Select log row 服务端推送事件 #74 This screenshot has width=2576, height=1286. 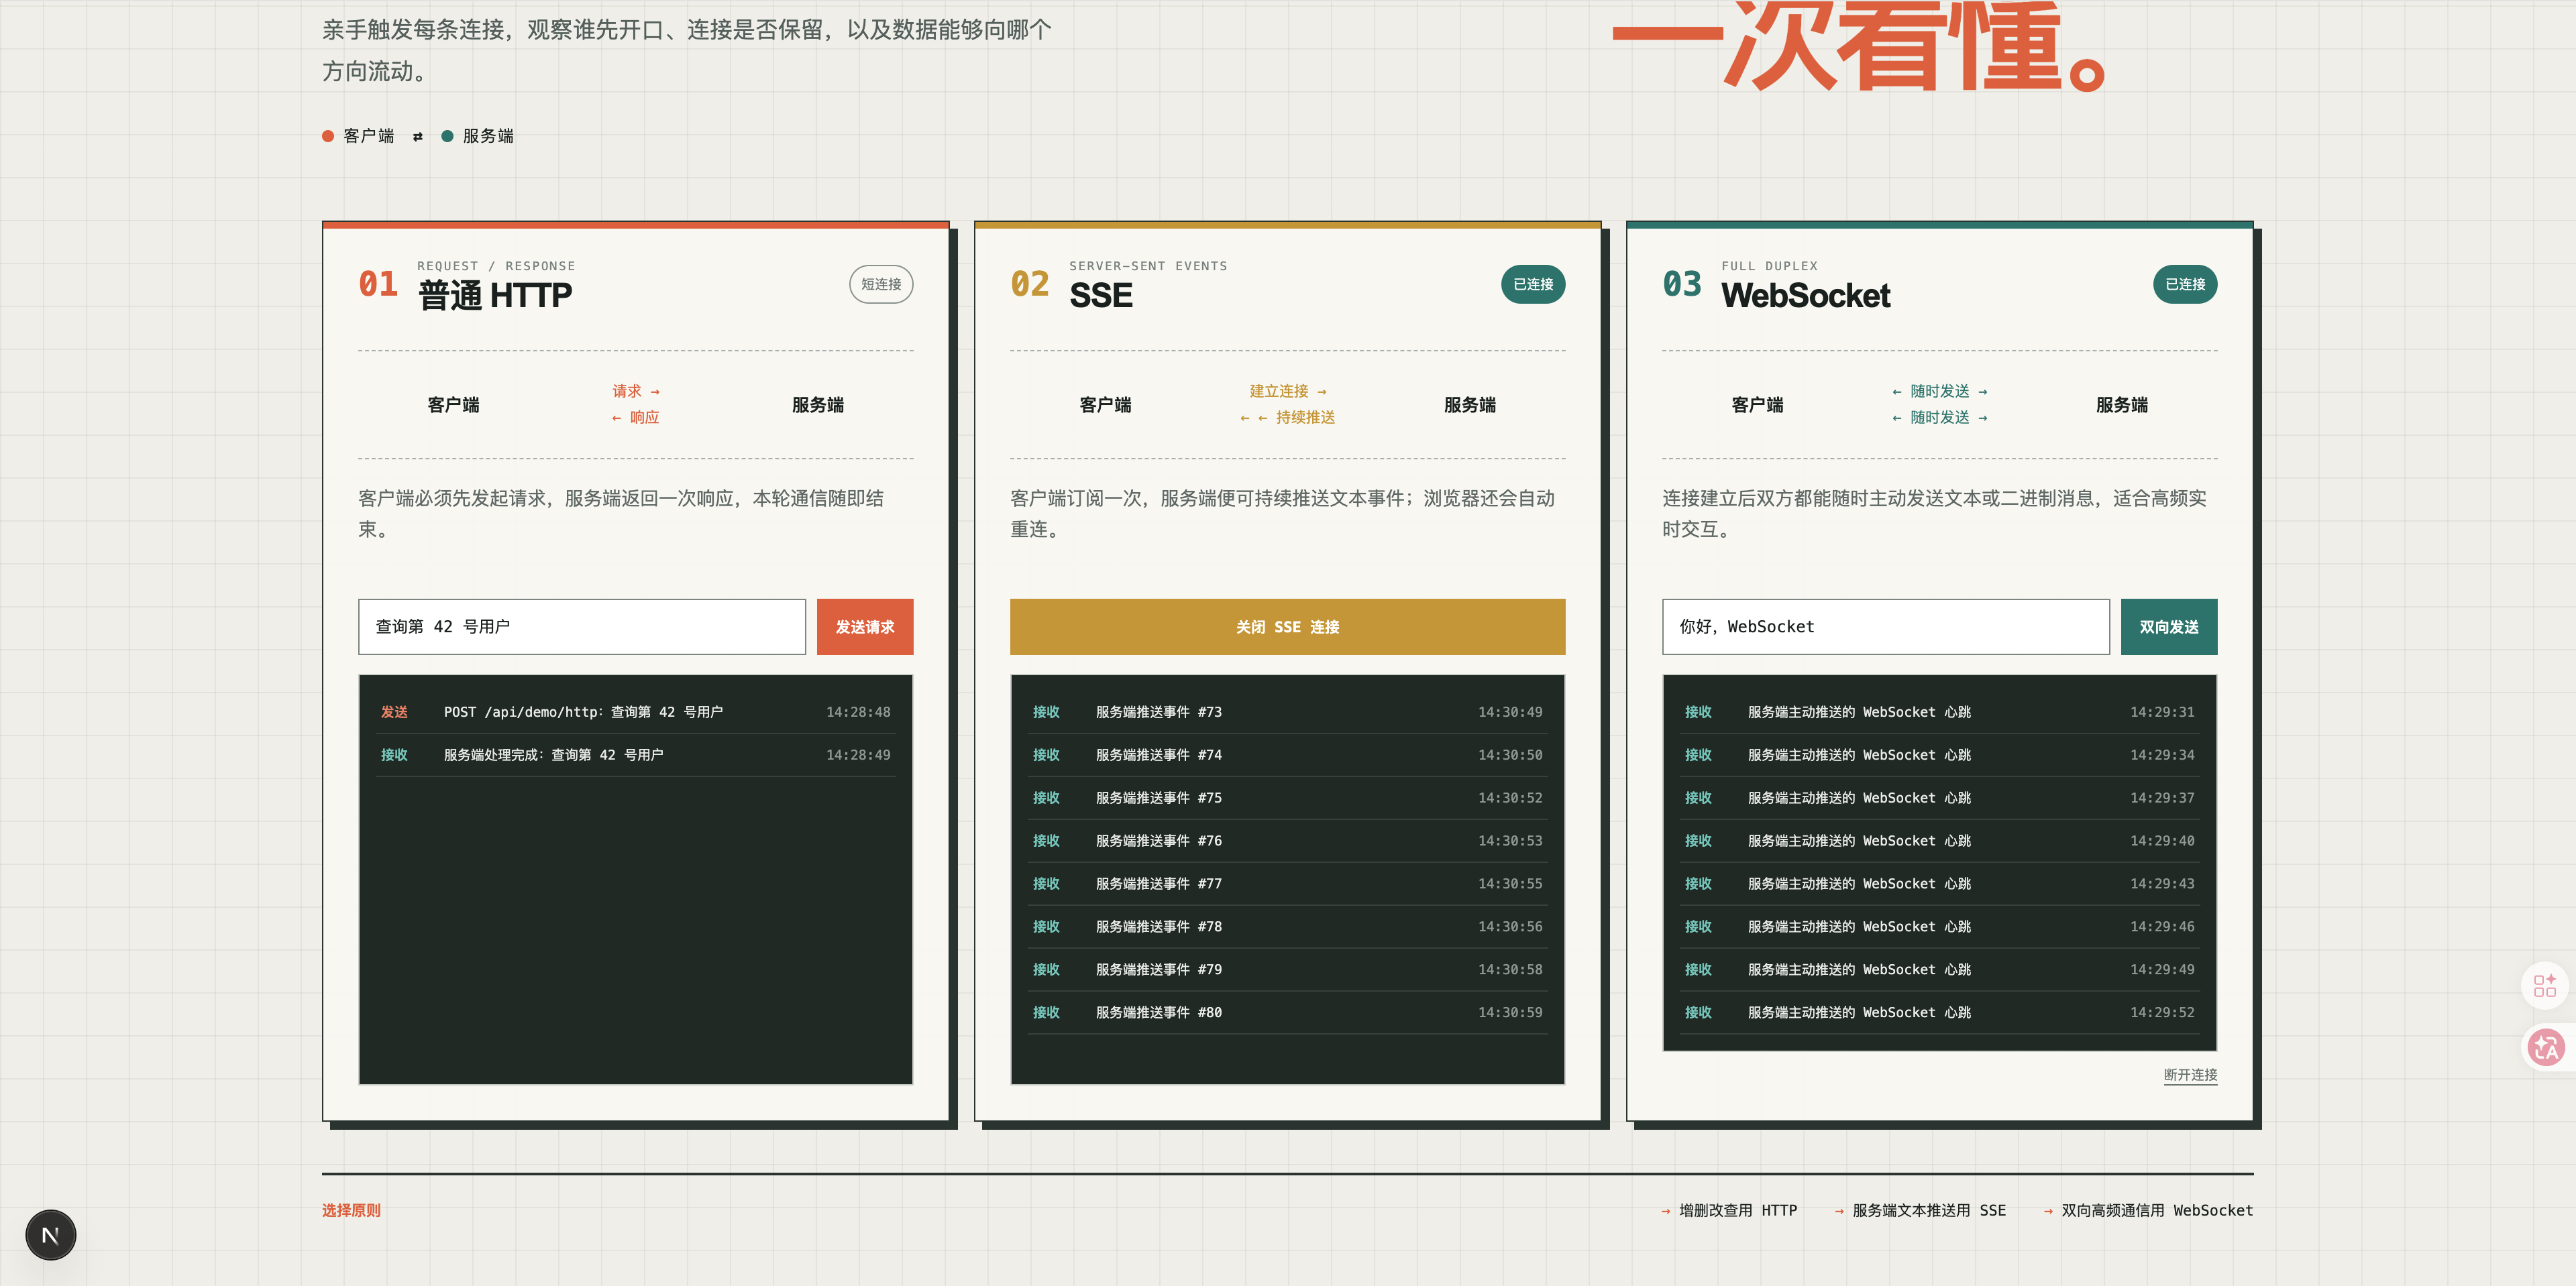click(1287, 756)
